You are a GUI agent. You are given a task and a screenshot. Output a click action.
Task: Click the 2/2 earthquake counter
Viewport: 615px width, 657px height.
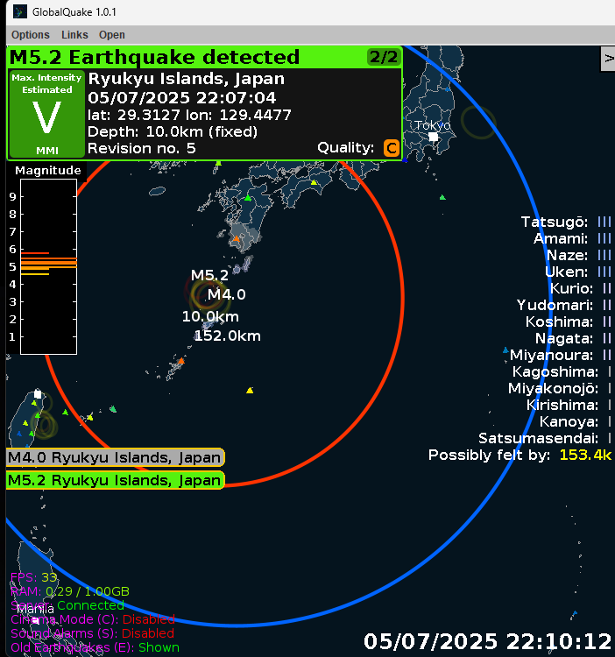tap(384, 57)
